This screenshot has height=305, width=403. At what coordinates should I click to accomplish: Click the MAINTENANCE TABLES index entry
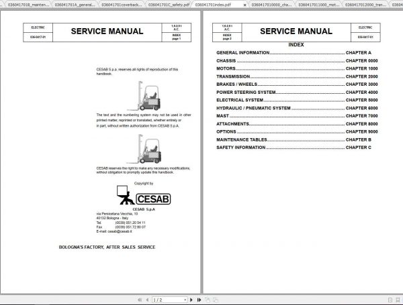tap(294, 139)
